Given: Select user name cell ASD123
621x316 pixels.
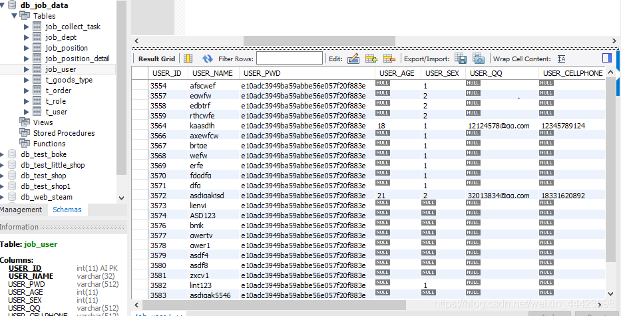Looking at the screenshot, I should tap(214, 216).
